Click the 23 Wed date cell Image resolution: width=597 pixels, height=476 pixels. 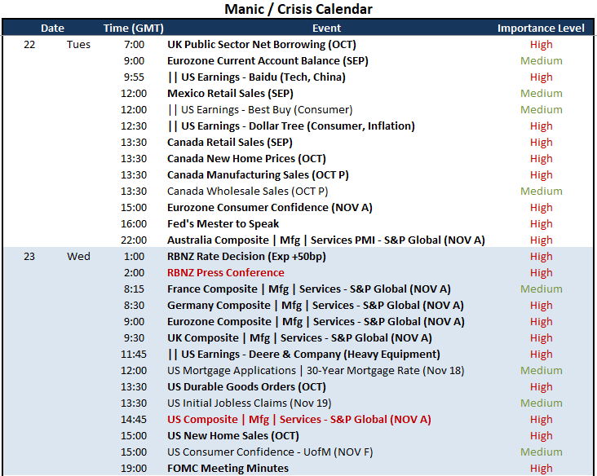pyautogui.click(x=57, y=257)
